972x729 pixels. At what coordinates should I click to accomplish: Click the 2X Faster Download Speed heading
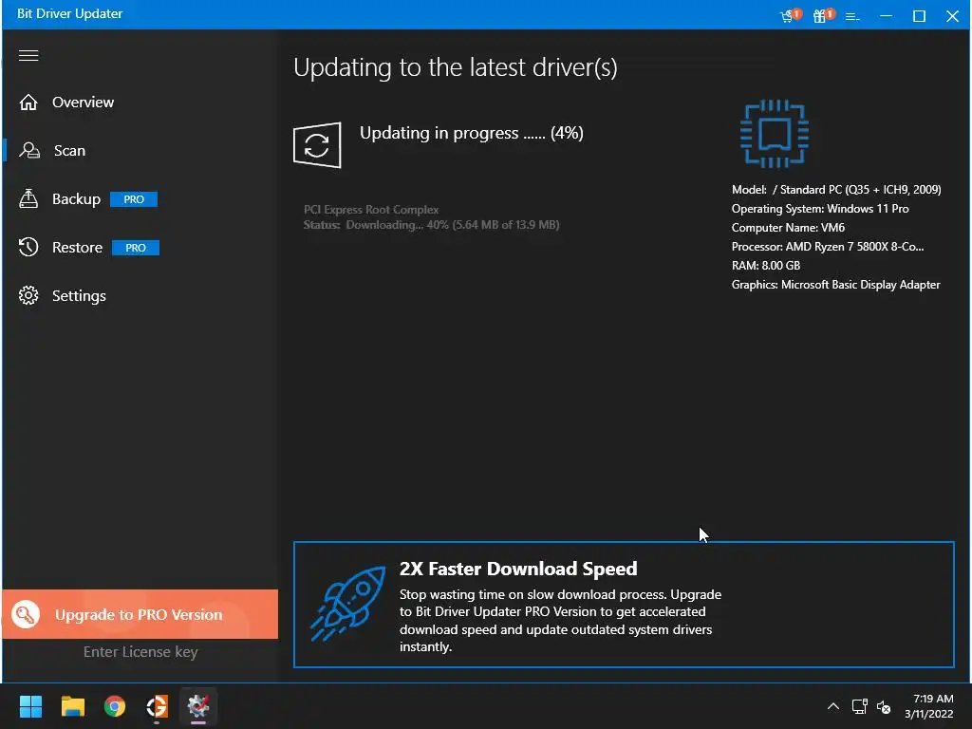518,570
